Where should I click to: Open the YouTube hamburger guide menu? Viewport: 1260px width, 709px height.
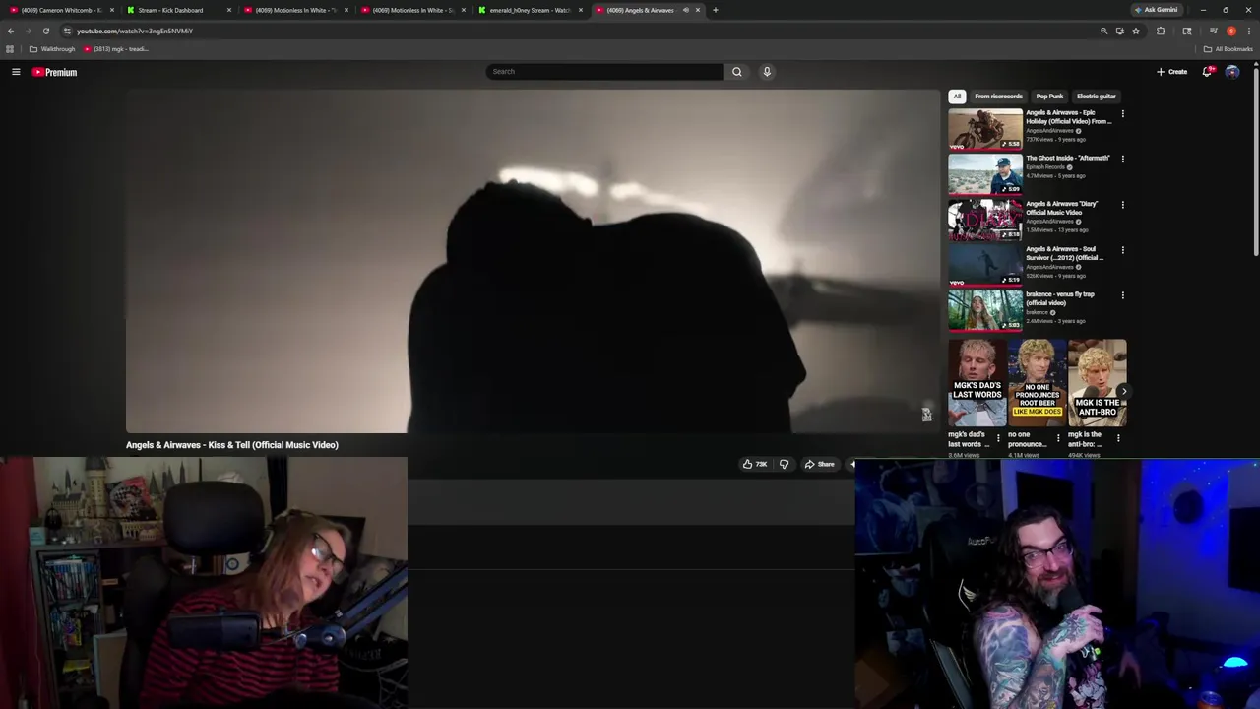click(16, 72)
